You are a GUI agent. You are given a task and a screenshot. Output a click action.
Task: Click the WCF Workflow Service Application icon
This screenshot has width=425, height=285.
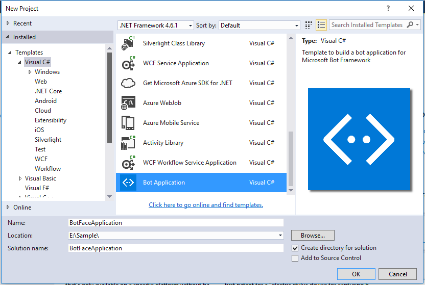click(128, 163)
